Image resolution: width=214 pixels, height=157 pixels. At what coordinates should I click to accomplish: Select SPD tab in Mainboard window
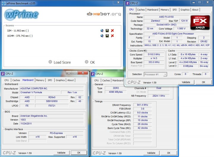(50, 80)
